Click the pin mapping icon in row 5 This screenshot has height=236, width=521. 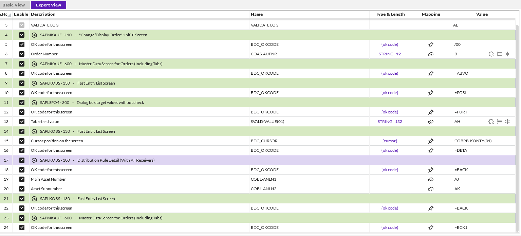click(431, 44)
